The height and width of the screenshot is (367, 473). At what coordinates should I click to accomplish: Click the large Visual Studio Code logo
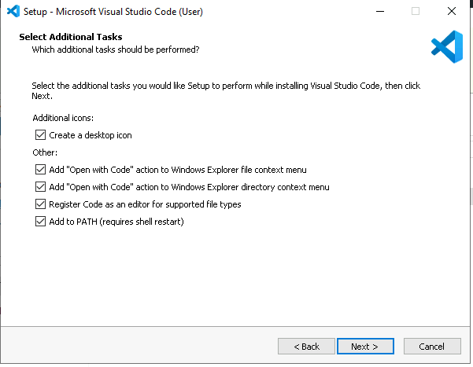pyautogui.click(x=446, y=46)
